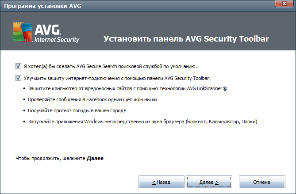Click the "Чтобы продолжить, щелкните Далее" hint text
Screen dimensions: 296x194
[59, 157]
